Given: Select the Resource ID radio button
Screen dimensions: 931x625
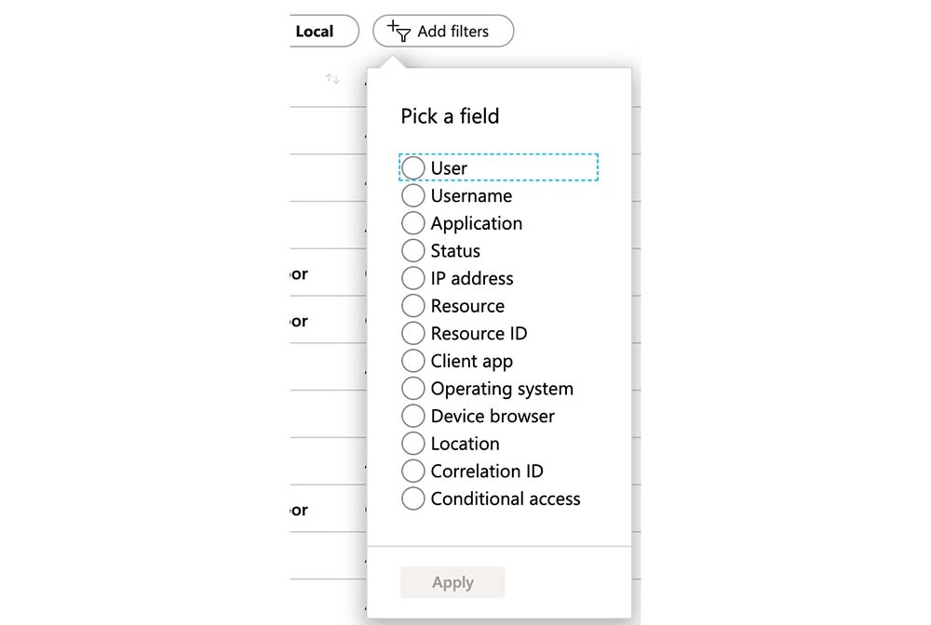Looking at the screenshot, I should [x=413, y=334].
